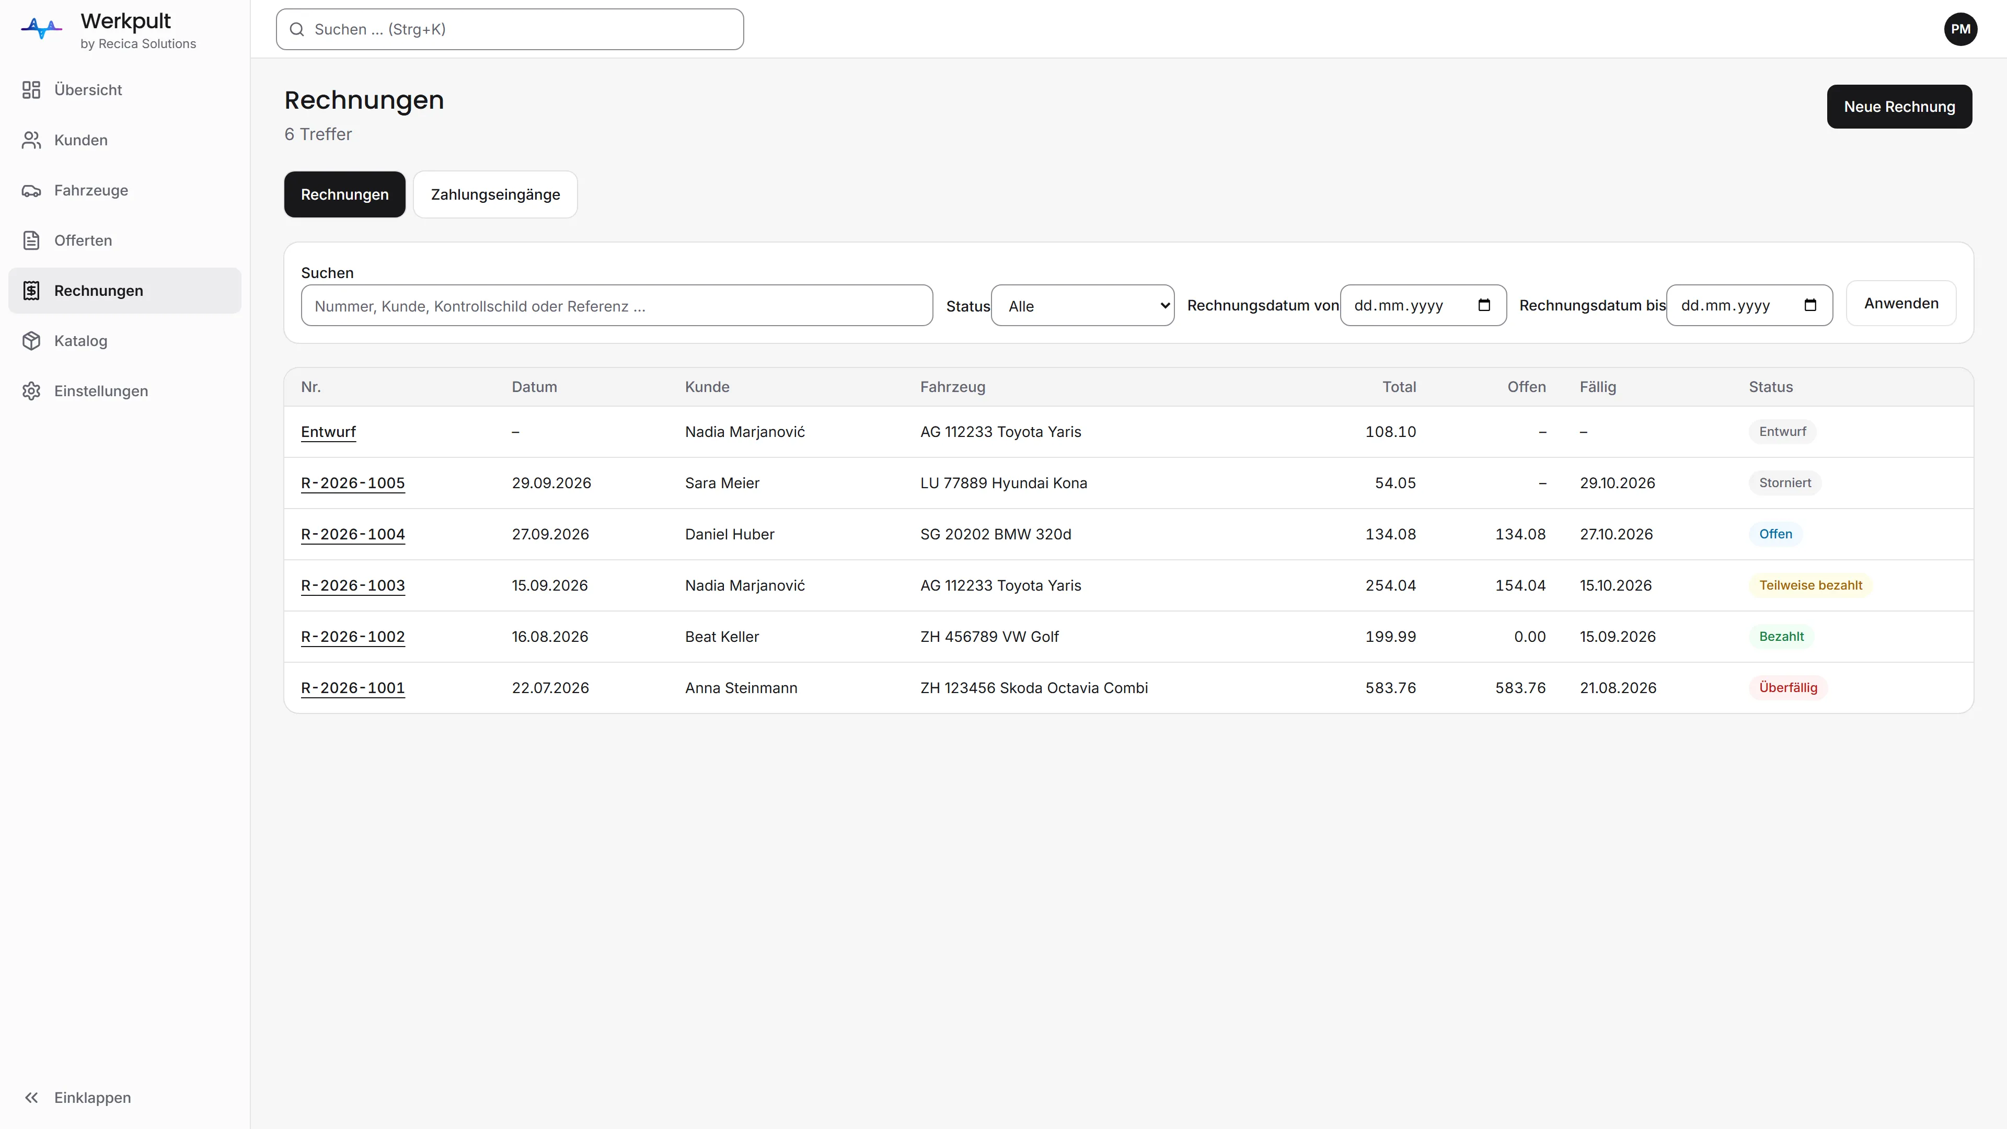Open invoice R-2026-1003
Viewport: 2007px width, 1129px height.
coord(353,586)
